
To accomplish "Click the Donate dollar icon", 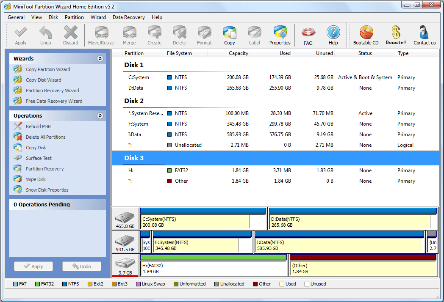I will (396, 33).
